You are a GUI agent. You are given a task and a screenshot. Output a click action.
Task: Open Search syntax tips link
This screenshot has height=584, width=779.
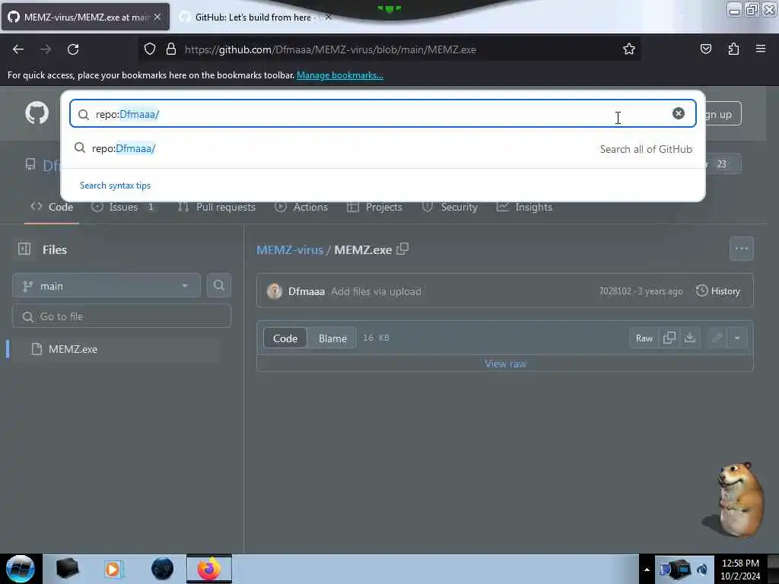point(116,186)
